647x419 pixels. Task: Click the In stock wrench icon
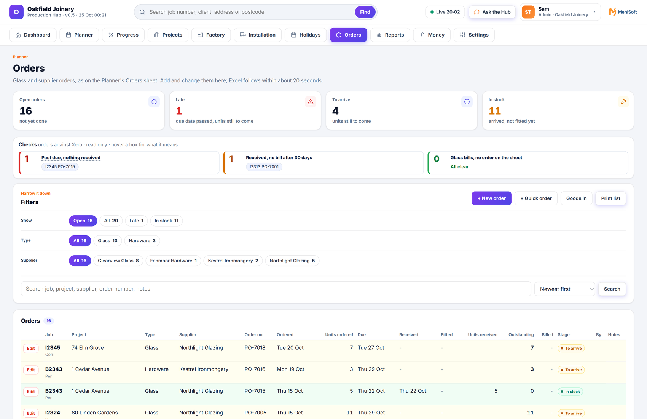tap(623, 102)
